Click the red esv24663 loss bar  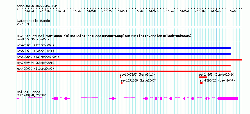tap(203, 77)
